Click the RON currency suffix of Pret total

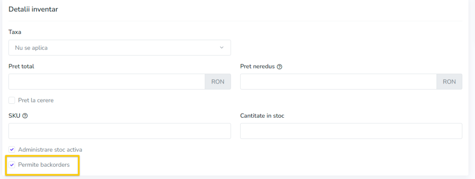[218, 82]
